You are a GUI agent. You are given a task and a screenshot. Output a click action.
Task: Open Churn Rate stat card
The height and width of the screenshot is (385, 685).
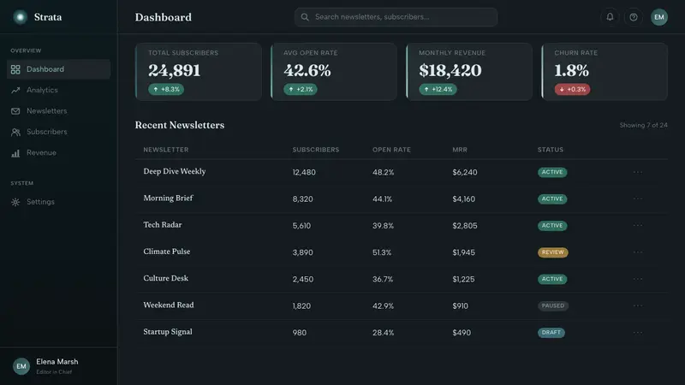click(605, 72)
